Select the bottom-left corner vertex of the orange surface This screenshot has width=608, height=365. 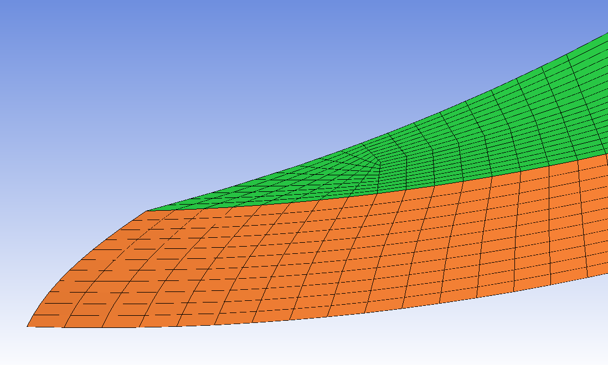28,326
